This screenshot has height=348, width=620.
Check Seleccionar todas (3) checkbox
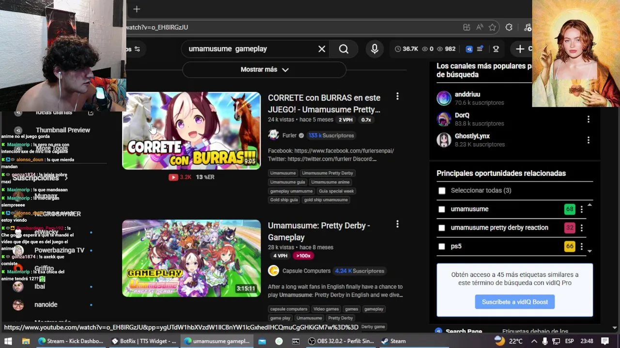coord(442,190)
